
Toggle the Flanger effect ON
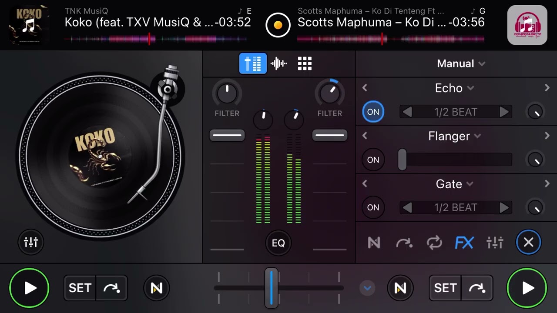click(373, 160)
